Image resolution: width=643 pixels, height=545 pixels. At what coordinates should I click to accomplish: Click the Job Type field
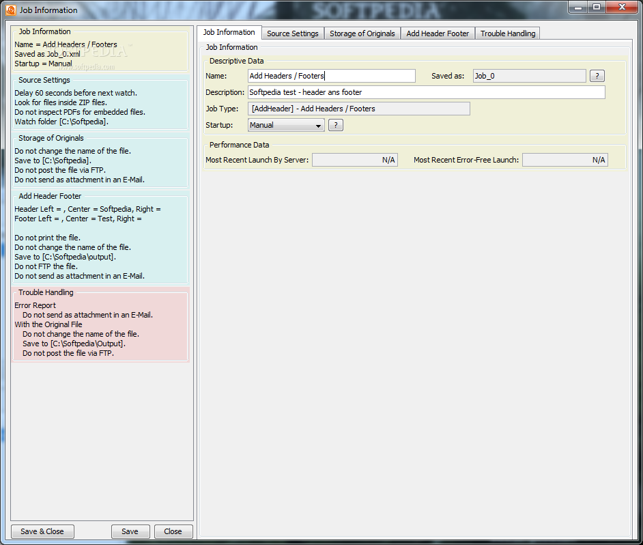359,109
